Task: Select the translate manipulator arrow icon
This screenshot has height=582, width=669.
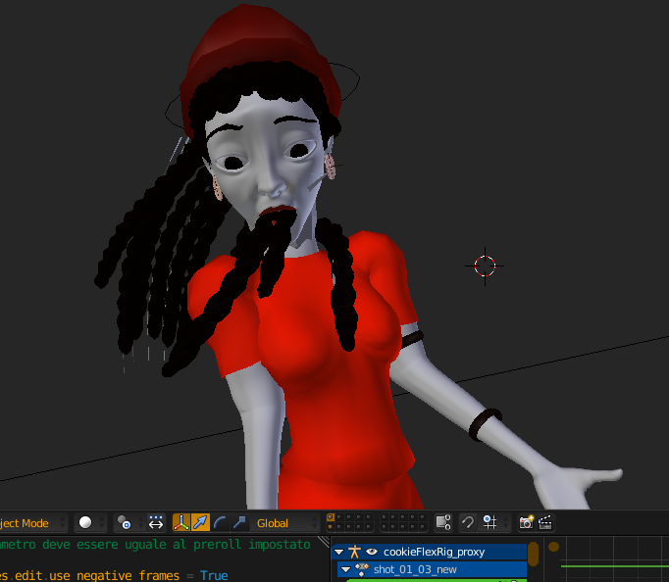Action: tap(200, 523)
